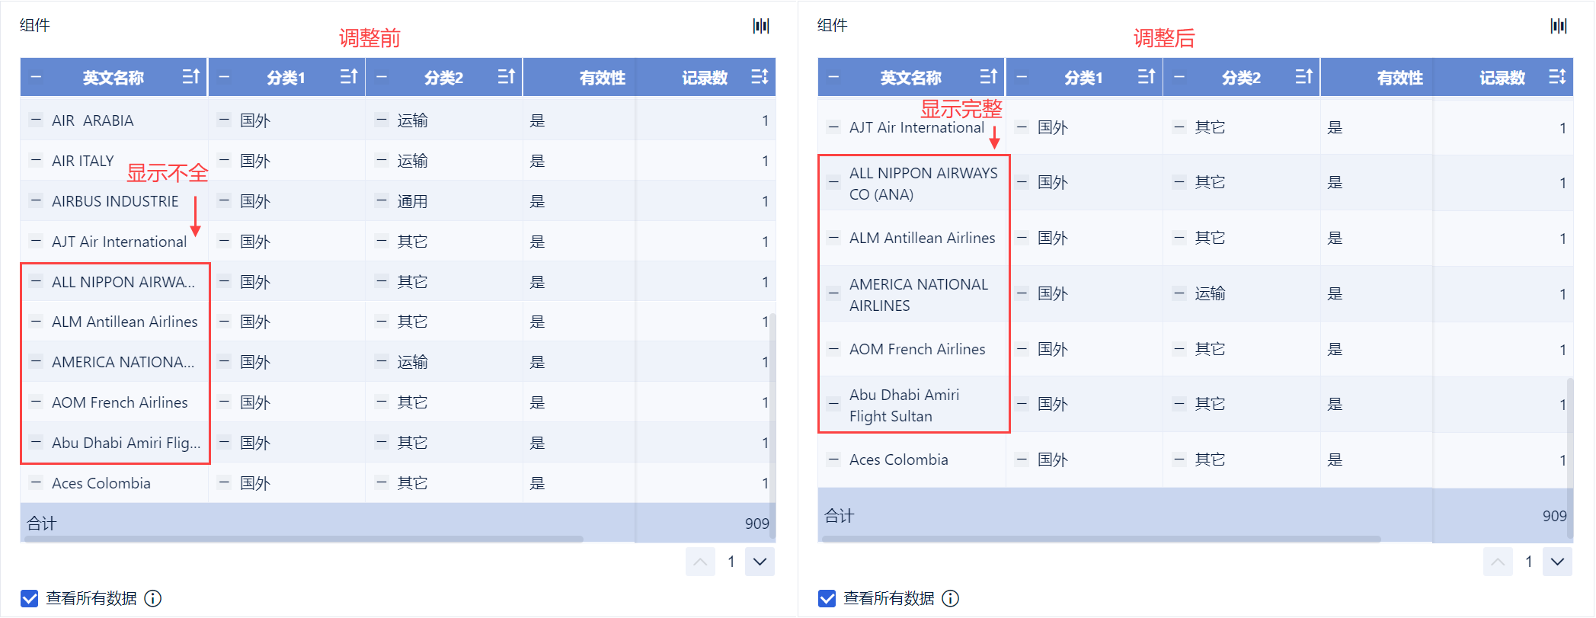Click 合计 total row in left table

coord(398,523)
